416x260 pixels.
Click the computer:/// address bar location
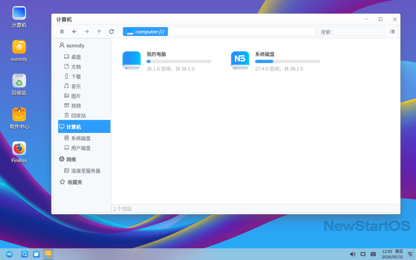[145, 32]
